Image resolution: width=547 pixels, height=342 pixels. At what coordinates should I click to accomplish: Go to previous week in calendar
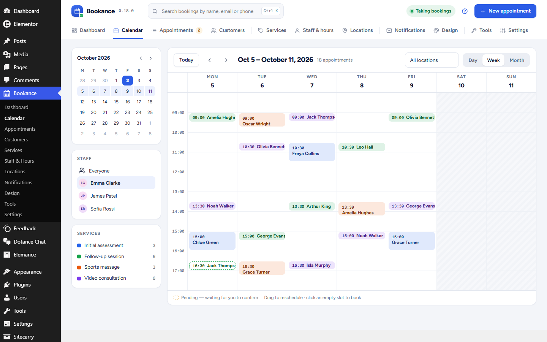209,60
